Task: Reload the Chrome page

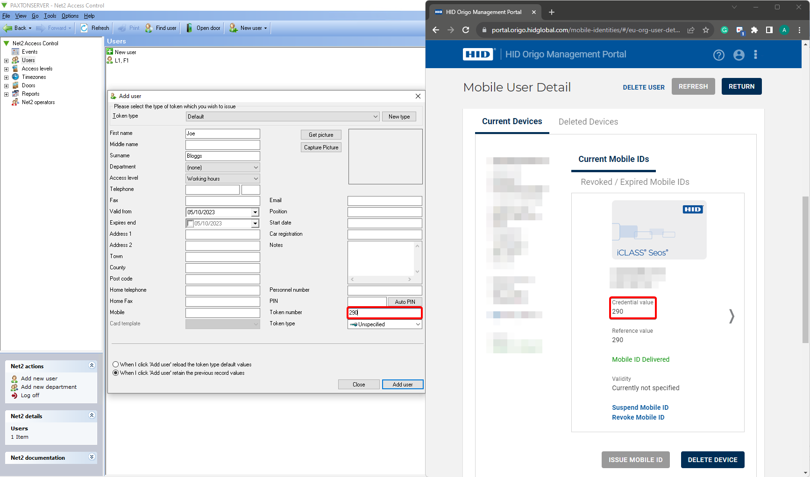Action: (466, 30)
